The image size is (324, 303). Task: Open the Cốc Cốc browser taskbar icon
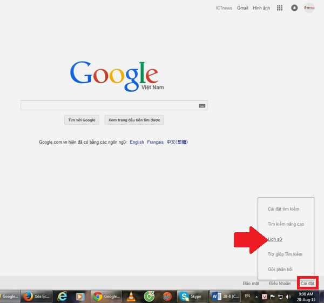[149, 297]
